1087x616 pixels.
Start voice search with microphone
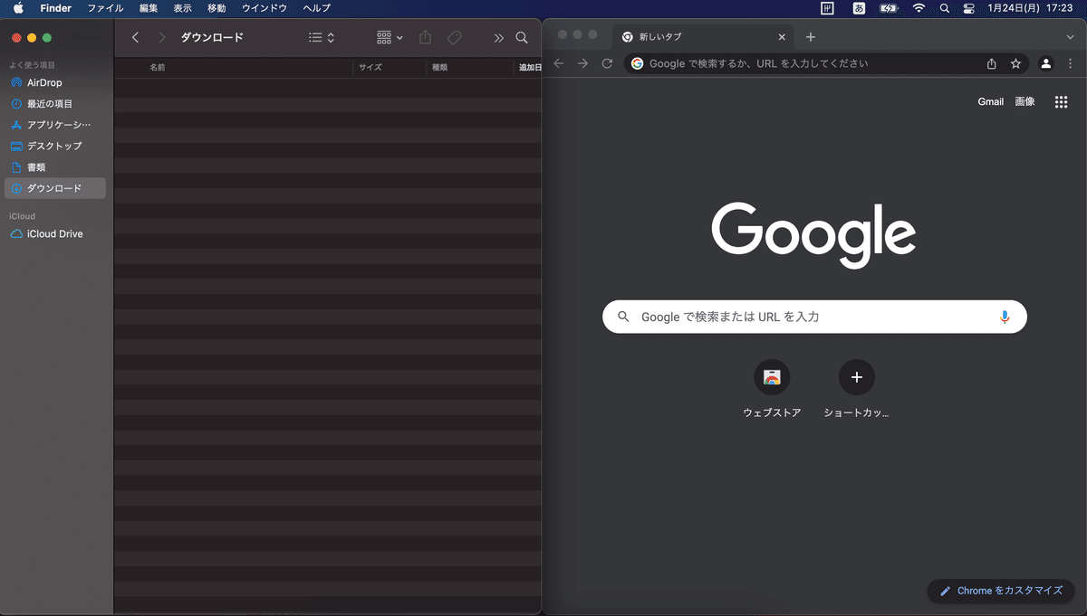coord(1005,317)
